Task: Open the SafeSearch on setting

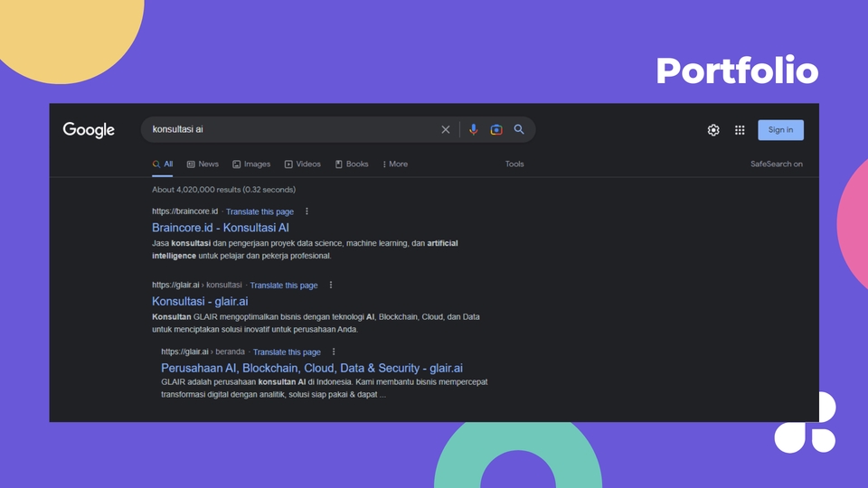Action: tap(776, 164)
